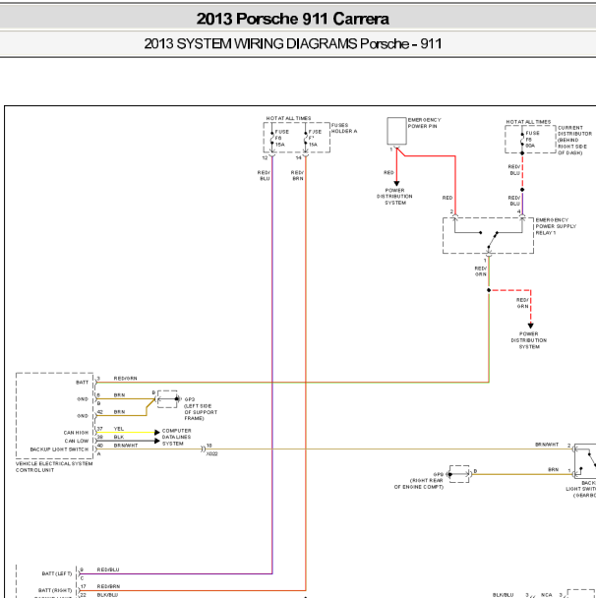
Task: Click the "COMPUTER DATA LINES SYSTEM" label
Action: point(176,437)
